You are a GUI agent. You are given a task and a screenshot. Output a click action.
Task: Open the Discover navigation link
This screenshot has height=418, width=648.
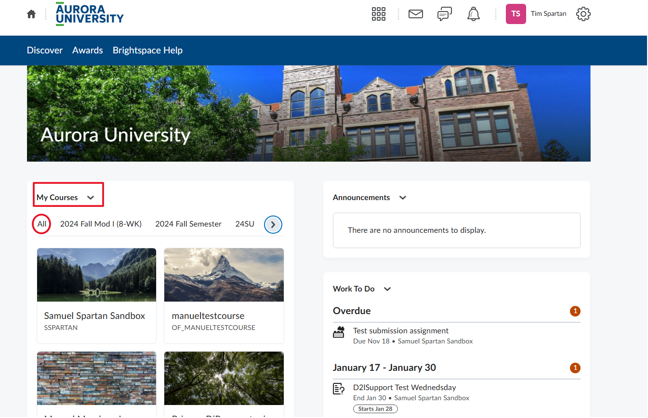pos(45,51)
